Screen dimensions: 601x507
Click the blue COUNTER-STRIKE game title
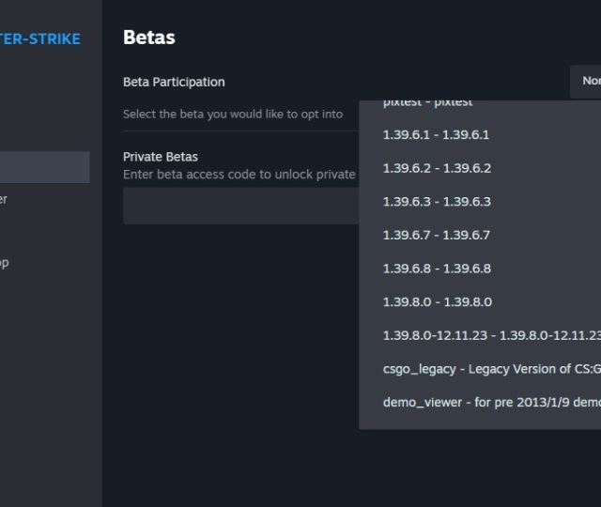(x=40, y=38)
